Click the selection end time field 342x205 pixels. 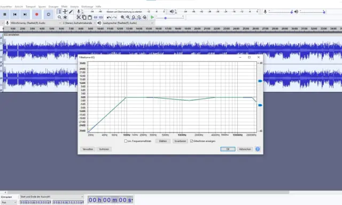coord(68,202)
